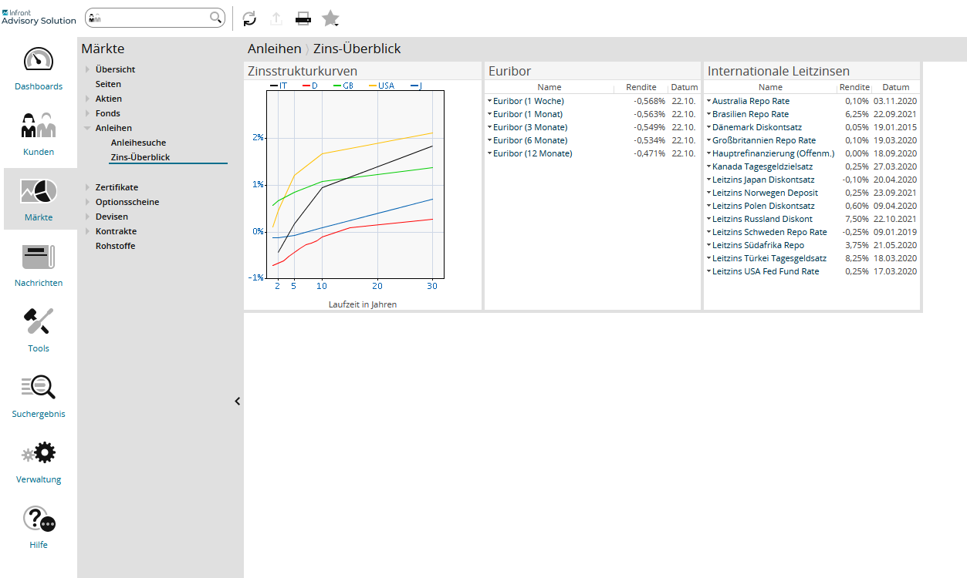Open the Dashboards section icon
The image size is (967, 578).
[39, 61]
